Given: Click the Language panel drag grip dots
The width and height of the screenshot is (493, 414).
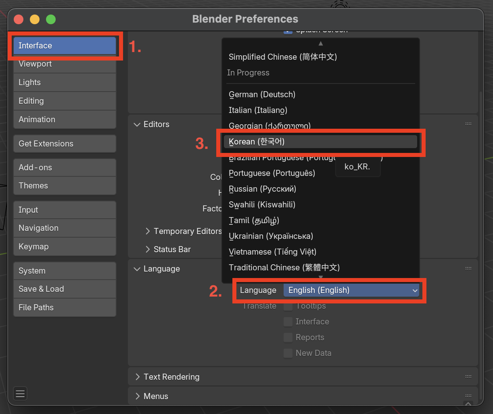Looking at the screenshot, I should [x=468, y=268].
